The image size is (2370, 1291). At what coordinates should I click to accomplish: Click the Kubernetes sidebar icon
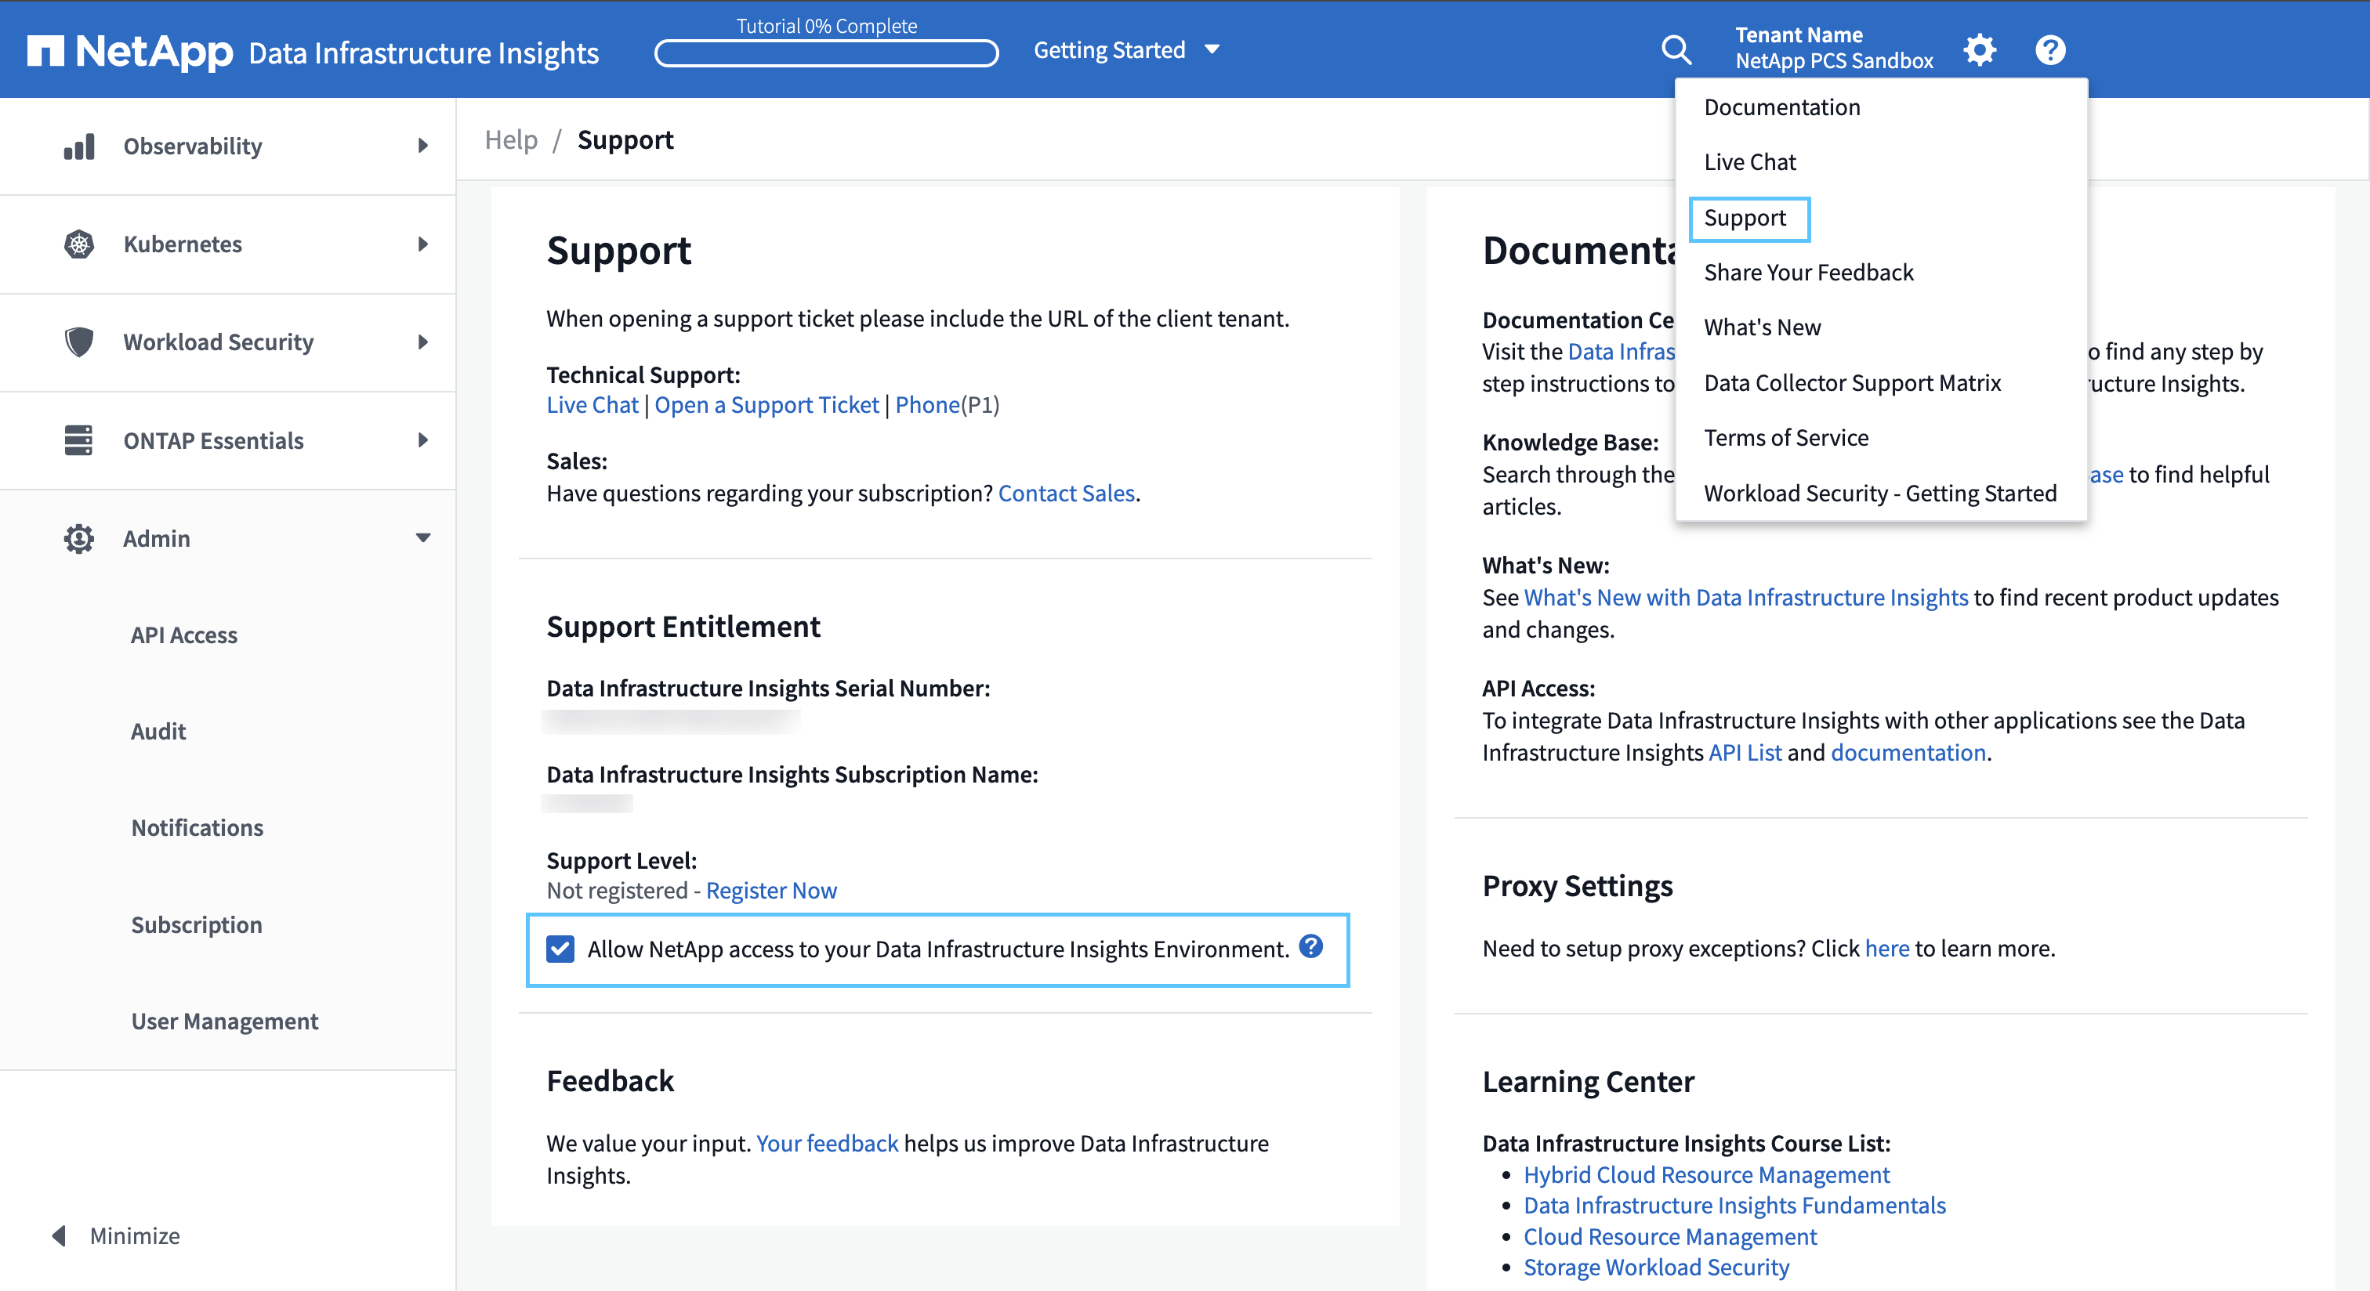pyautogui.click(x=76, y=244)
